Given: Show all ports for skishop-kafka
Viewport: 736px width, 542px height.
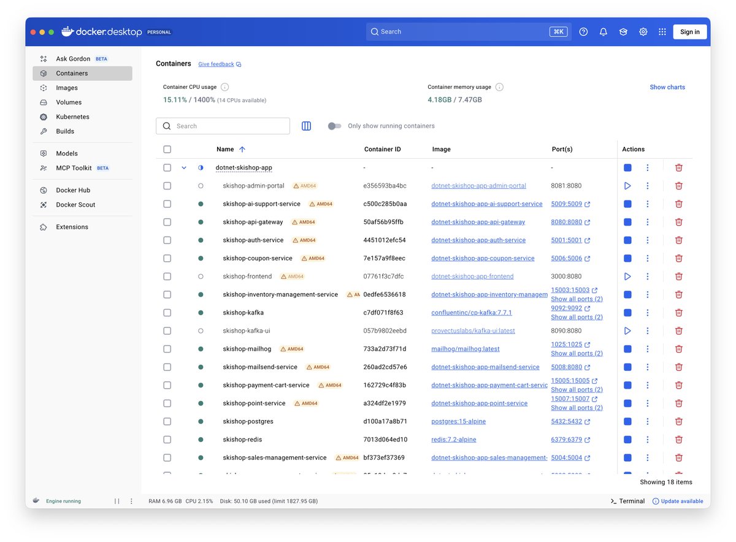Looking at the screenshot, I should (x=577, y=317).
